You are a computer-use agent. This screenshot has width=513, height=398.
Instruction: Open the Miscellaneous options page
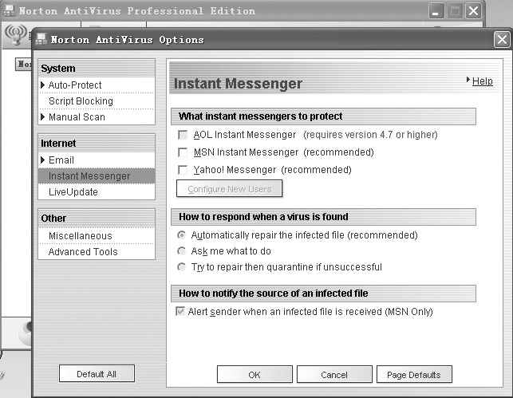80,236
